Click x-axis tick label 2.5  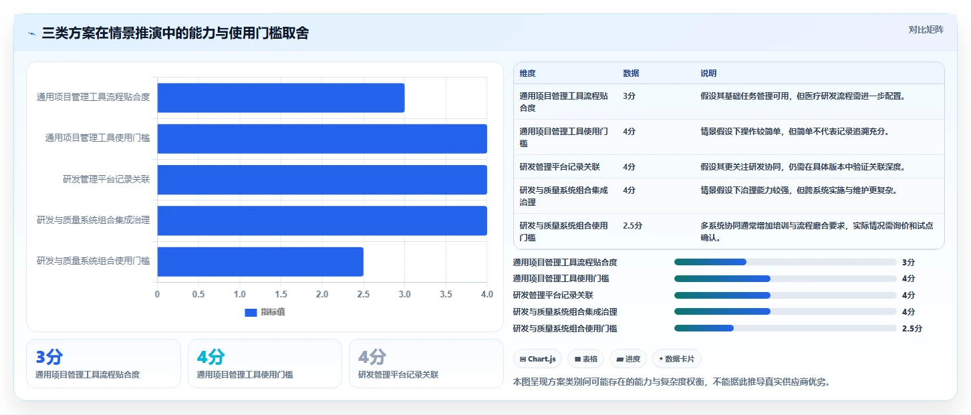(x=364, y=295)
